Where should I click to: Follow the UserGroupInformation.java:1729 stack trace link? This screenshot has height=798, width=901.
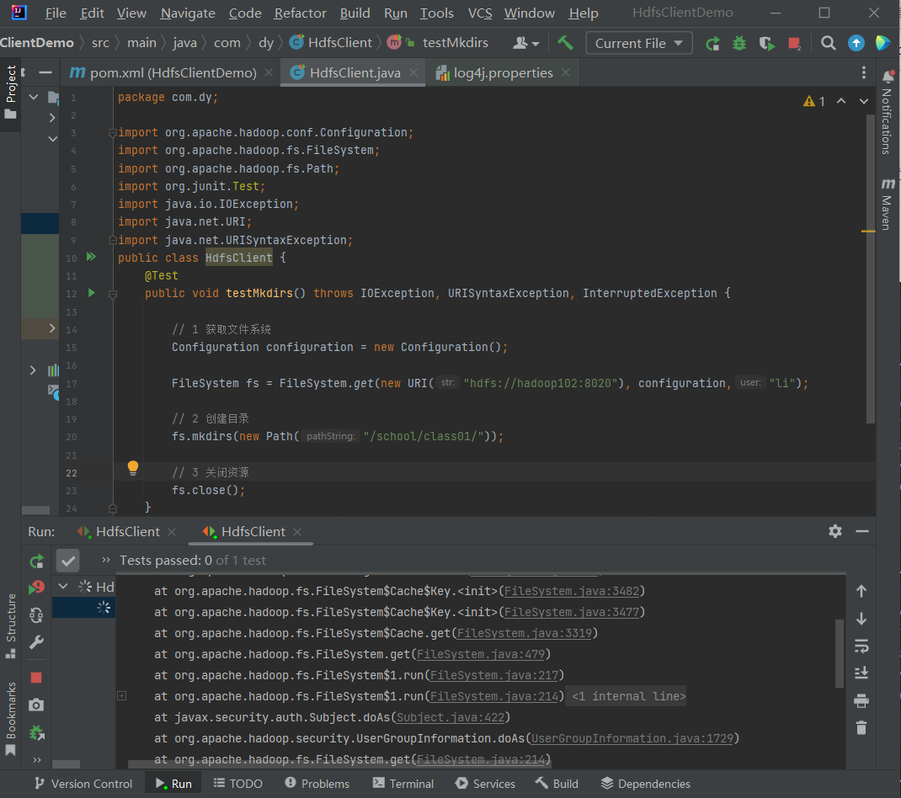(633, 738)
